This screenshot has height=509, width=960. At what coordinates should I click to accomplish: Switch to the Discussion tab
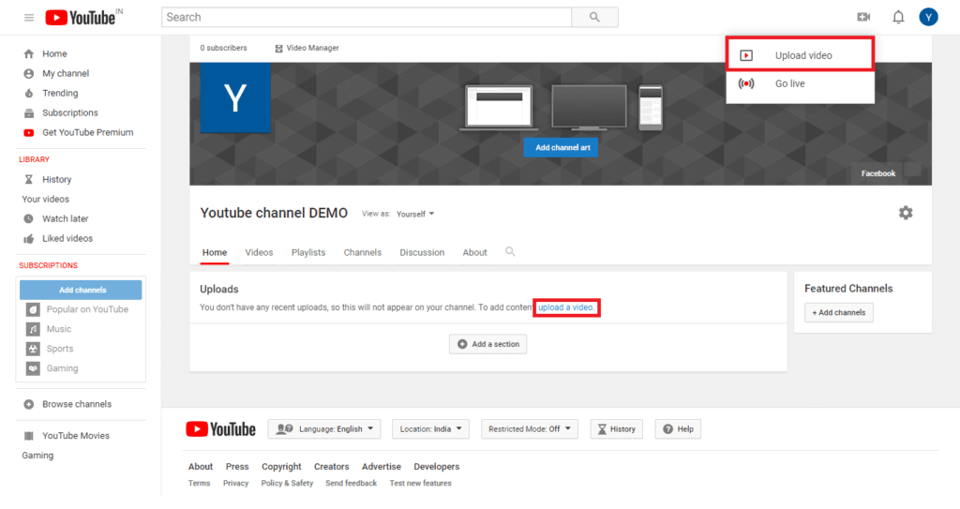422,252
